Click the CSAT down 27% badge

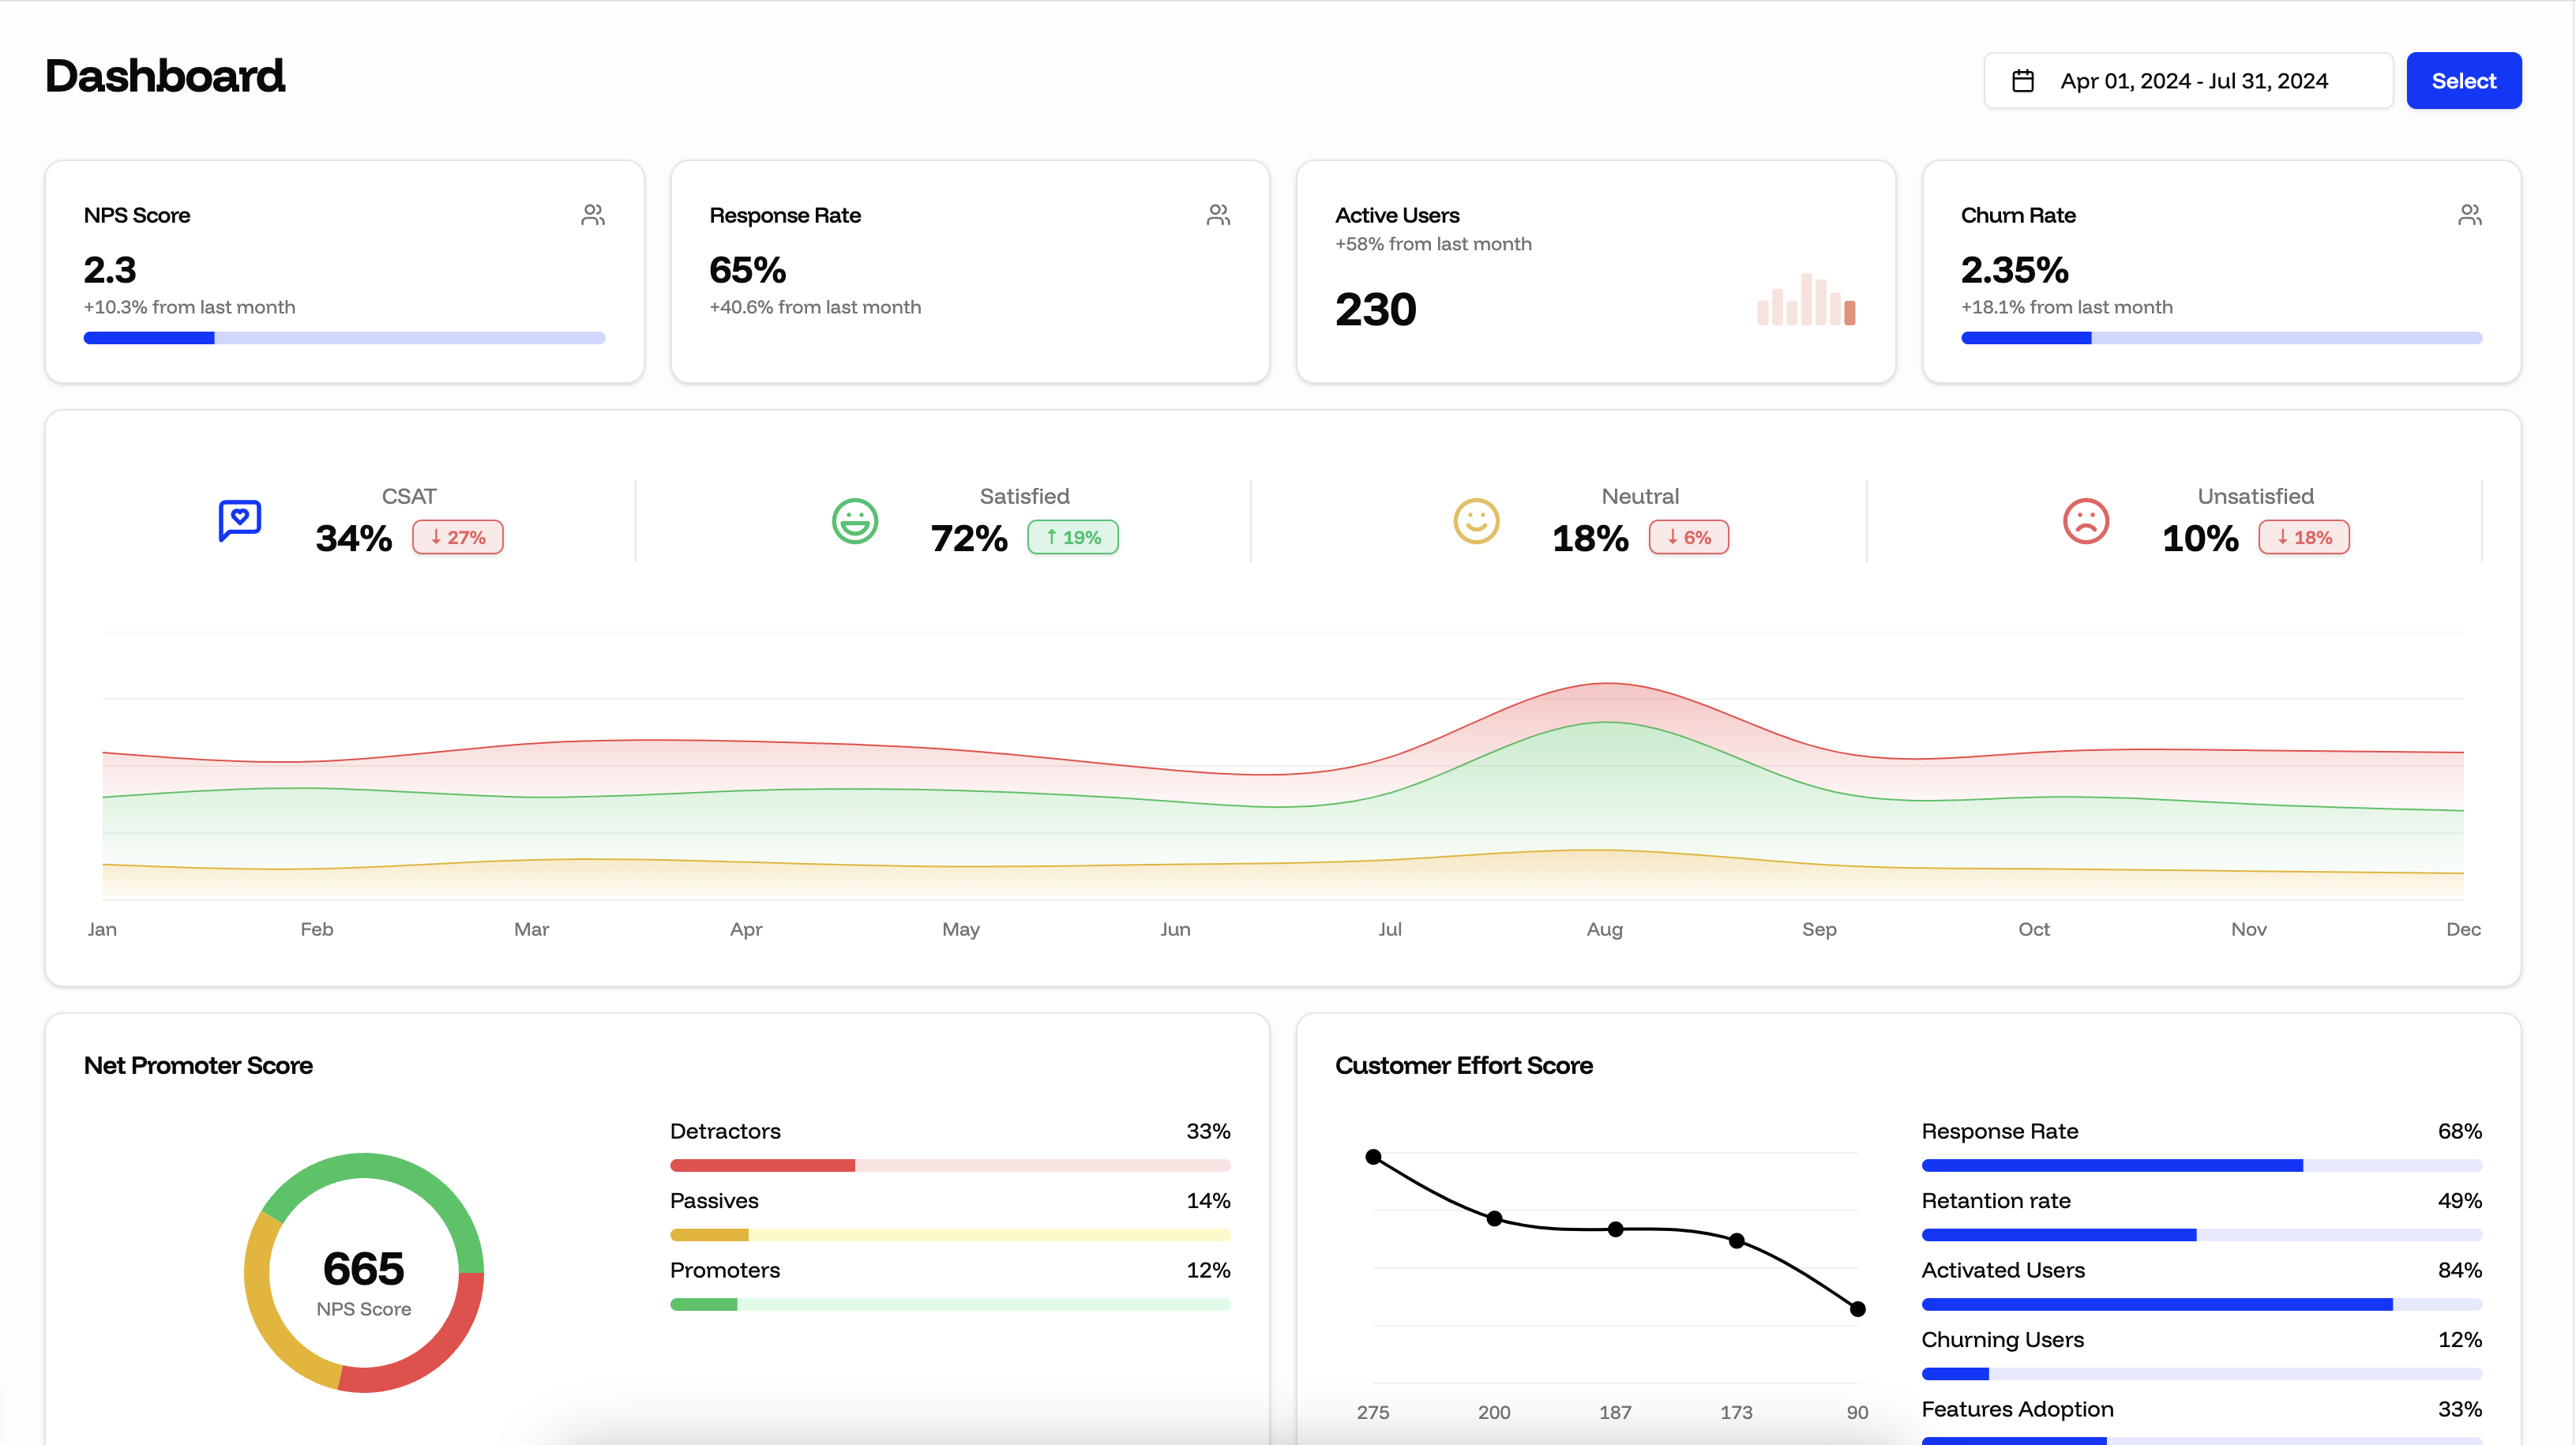[458, 537]
